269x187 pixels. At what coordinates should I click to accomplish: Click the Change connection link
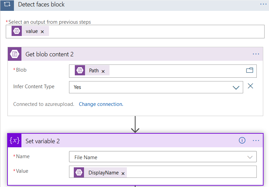click(x=101, y=104)
